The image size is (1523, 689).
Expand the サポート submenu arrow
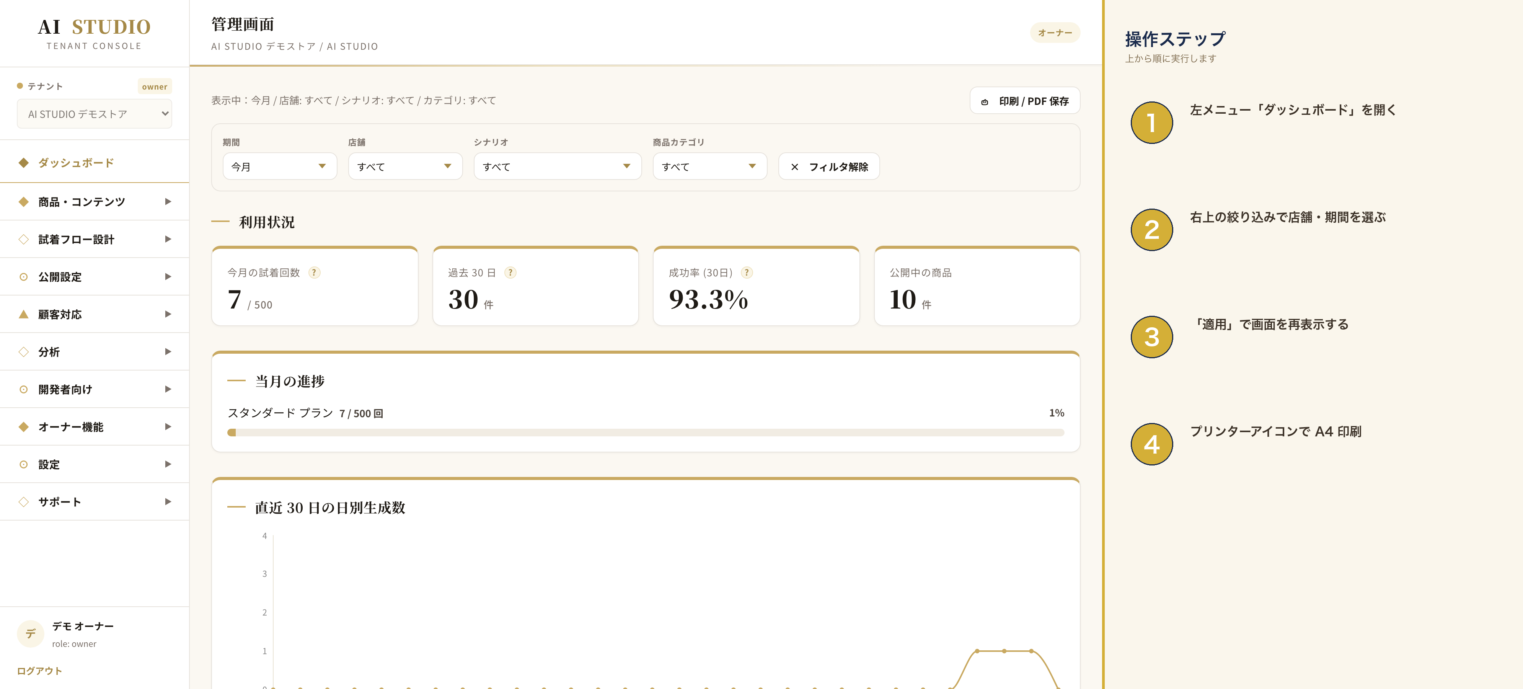pos(168,501)
